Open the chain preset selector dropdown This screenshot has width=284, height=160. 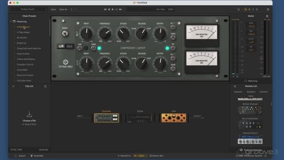tap(29, 9)
